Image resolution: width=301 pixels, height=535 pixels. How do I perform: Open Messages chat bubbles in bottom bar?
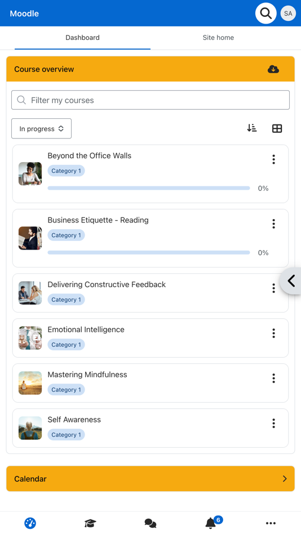click(x=150, y=523)
